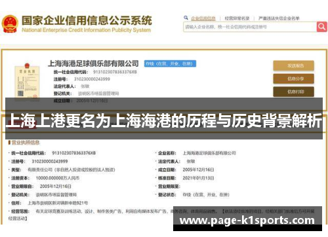Click 企业名称 value in license info section
This screenshot has height=237, width=328.
[x=209, y=153]
